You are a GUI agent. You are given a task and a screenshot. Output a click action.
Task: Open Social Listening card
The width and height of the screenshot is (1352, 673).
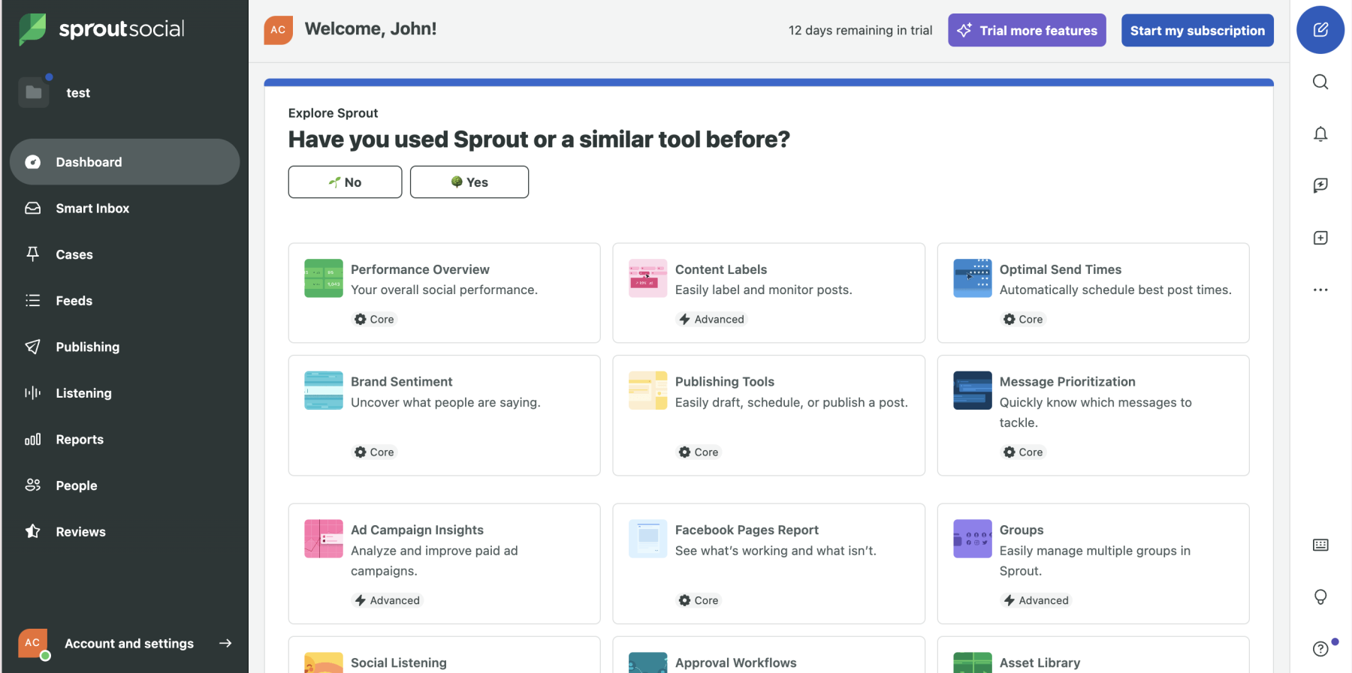coord(445,655)
